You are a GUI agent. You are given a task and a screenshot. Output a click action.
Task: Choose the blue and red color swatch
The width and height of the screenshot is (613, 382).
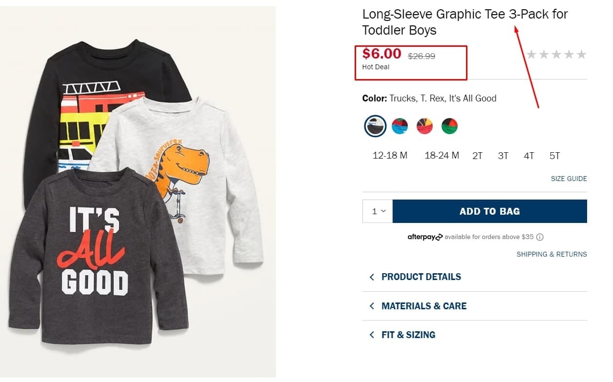[400, 126]
